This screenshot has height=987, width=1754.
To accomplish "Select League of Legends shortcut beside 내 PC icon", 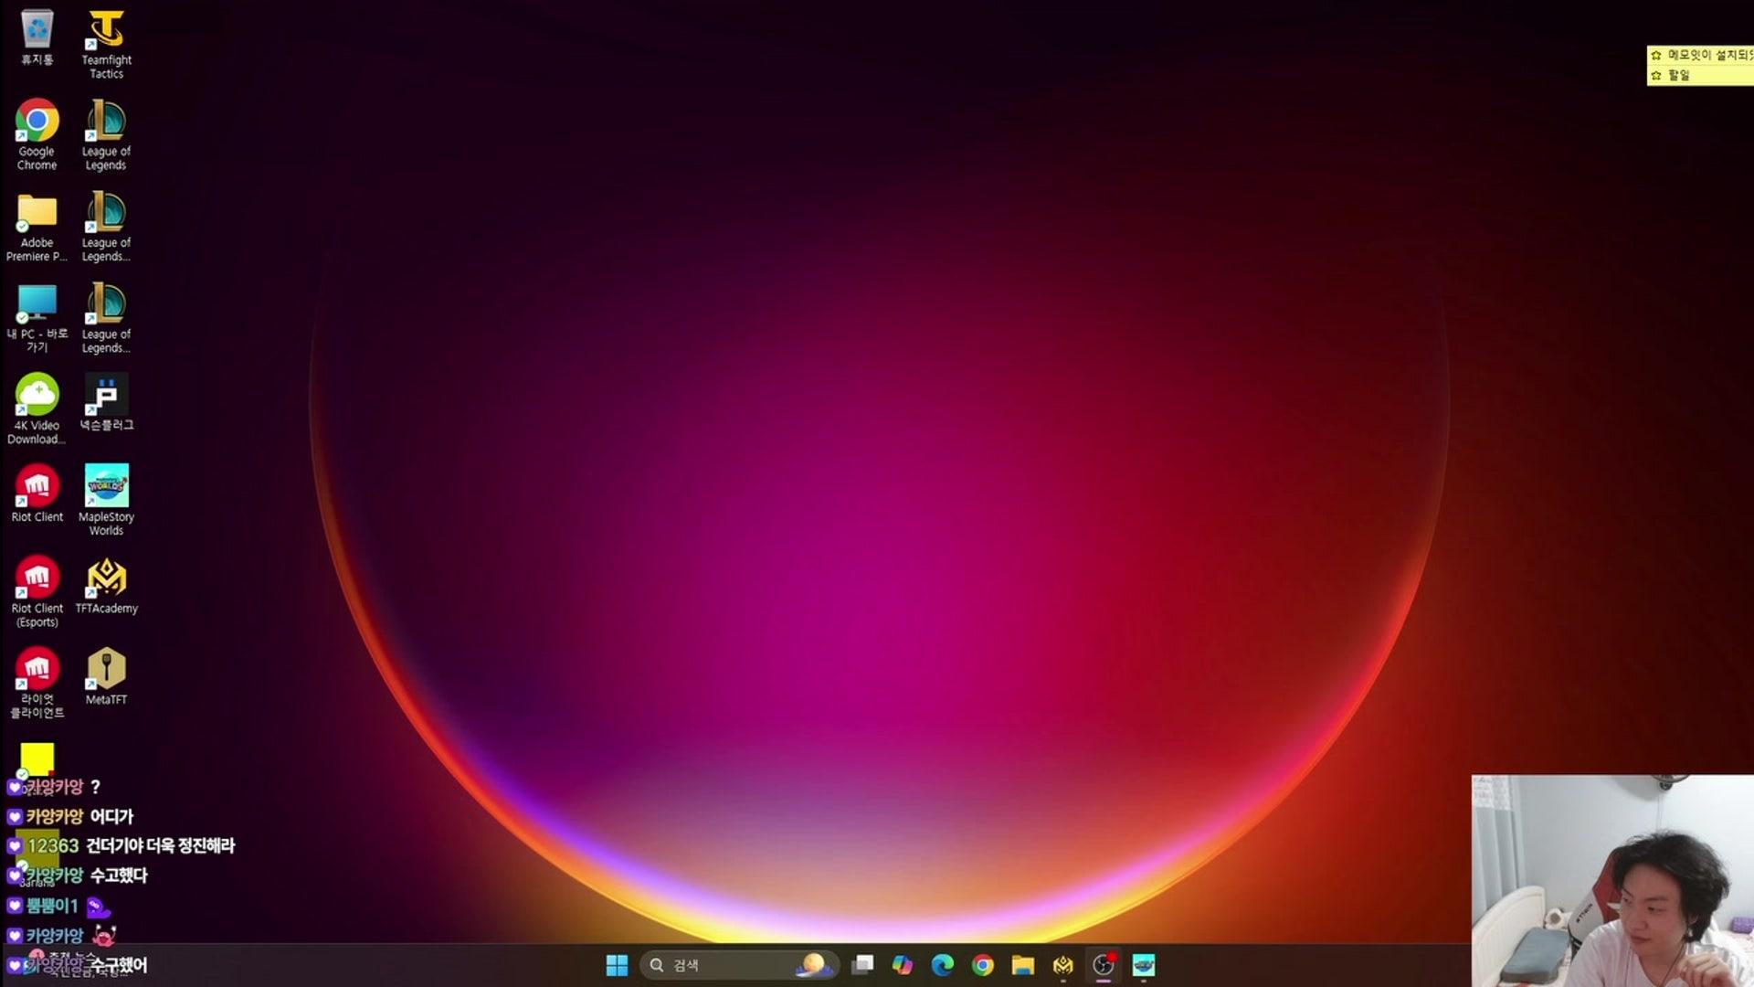I will (x=106, y=318).
